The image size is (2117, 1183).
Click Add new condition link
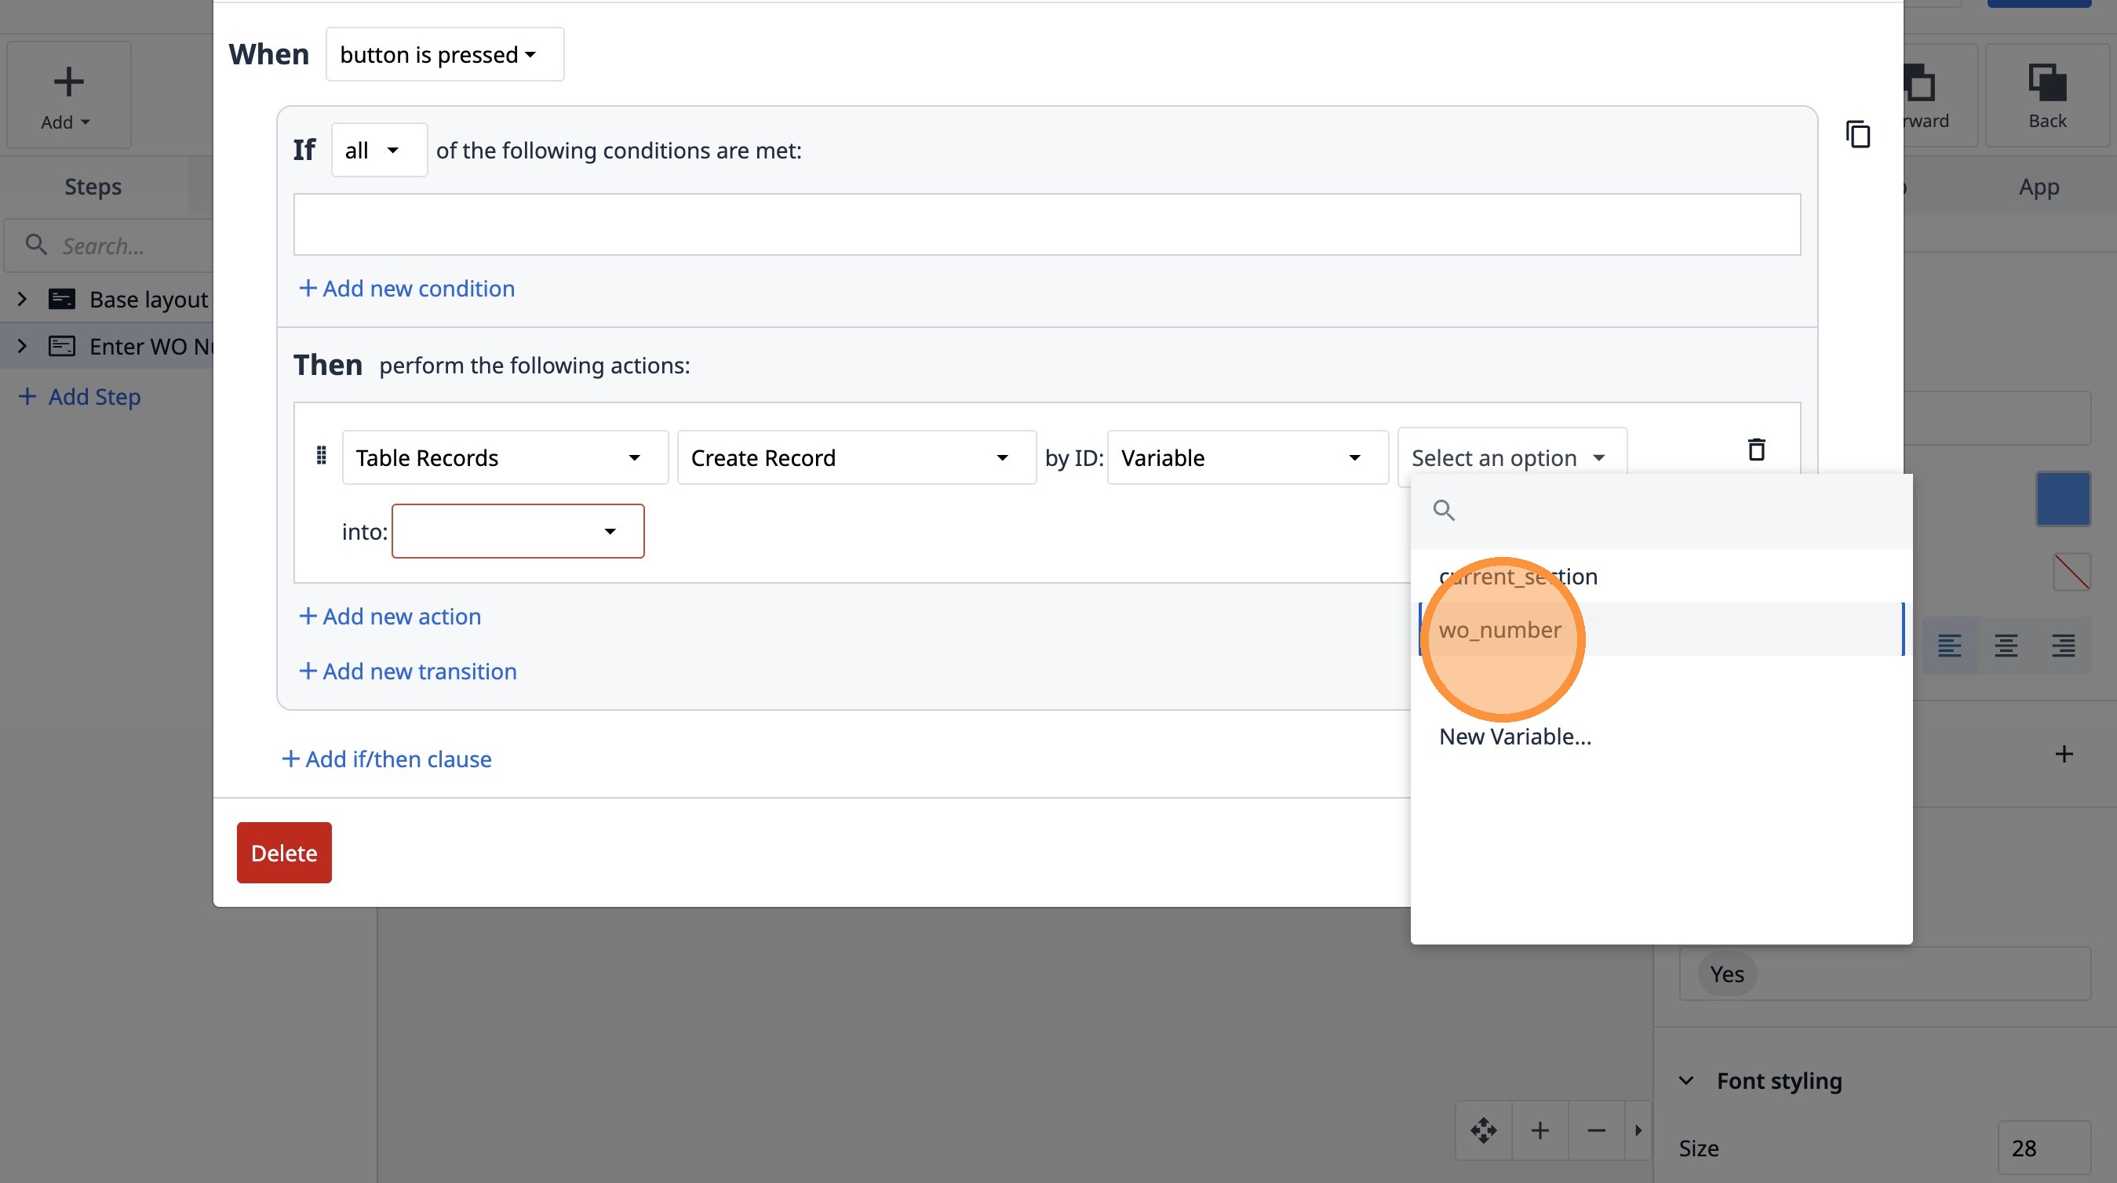point(406,289)
